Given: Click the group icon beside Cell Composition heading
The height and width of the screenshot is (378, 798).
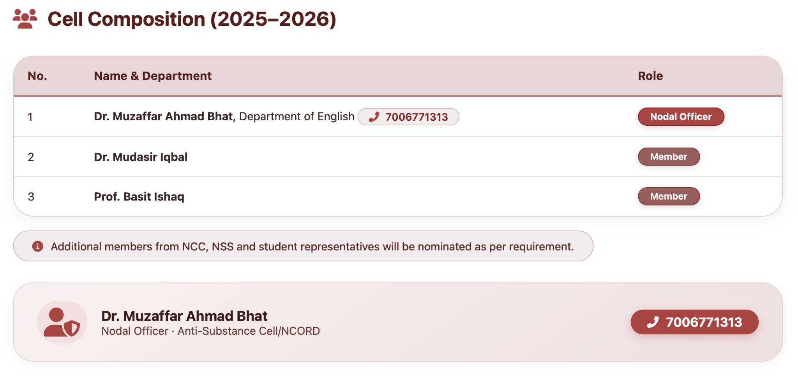Looking at the screenshot, I should 25,19.
